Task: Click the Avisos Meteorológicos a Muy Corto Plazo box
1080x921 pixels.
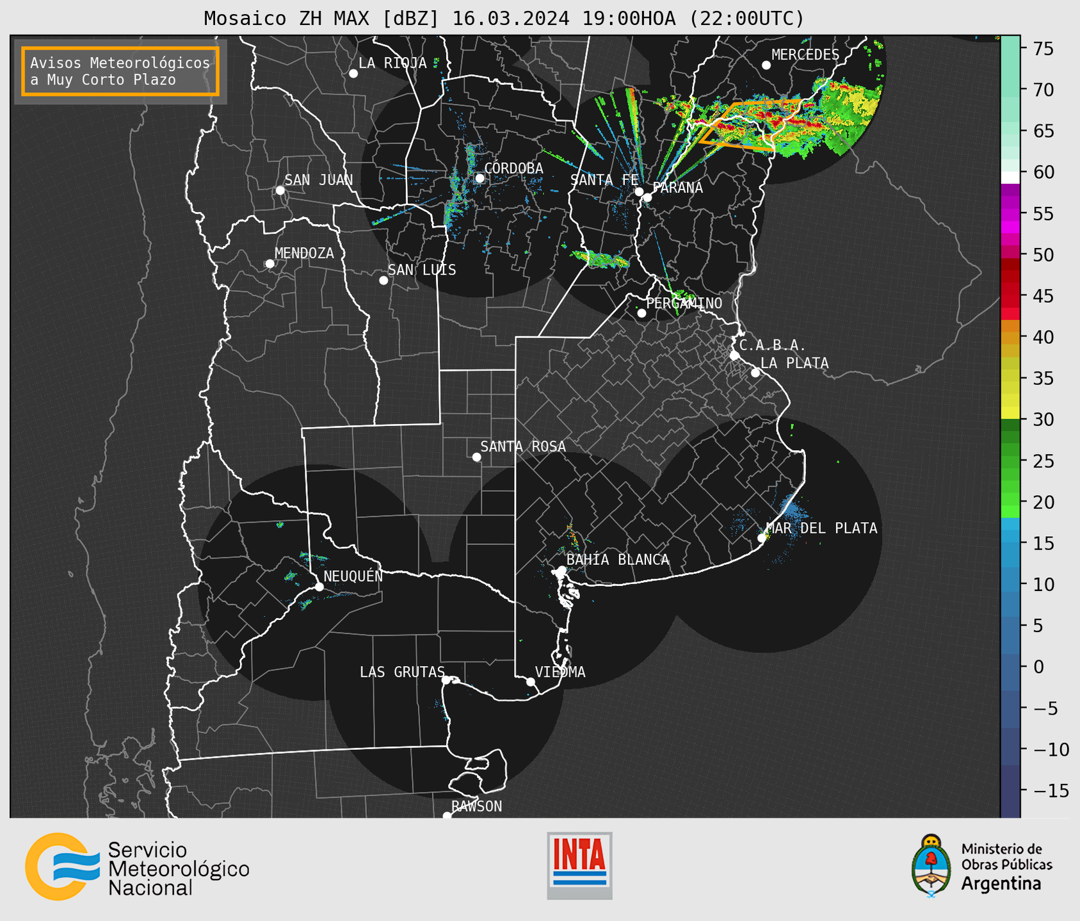Action: point(120,71)
